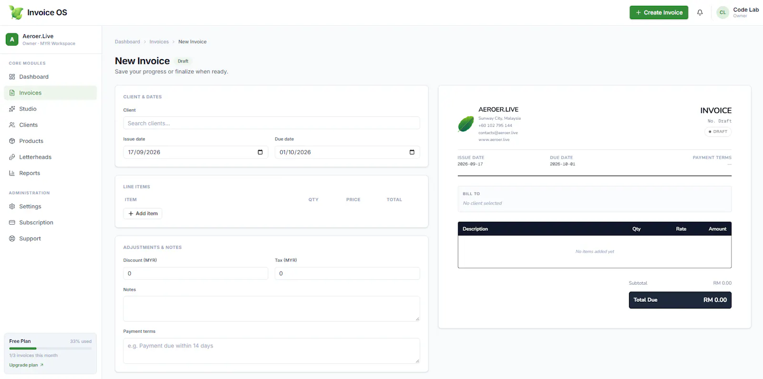The height and width of the screenshot is (379, 763).
Task: Click the Upgrade plan arrow icon
Action: tap(42, 365)
